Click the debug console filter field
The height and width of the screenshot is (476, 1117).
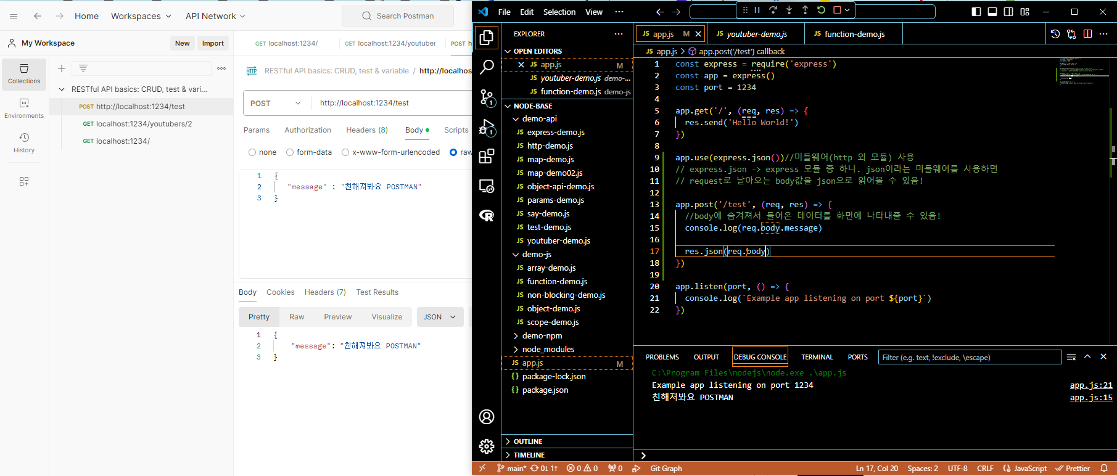point(970,357)
